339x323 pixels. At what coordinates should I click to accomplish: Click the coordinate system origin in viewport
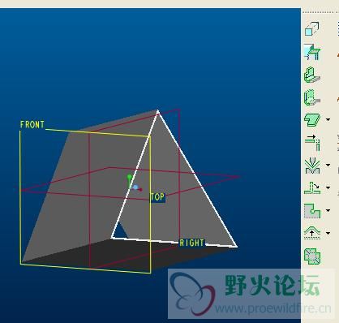[x=135, y=187]
